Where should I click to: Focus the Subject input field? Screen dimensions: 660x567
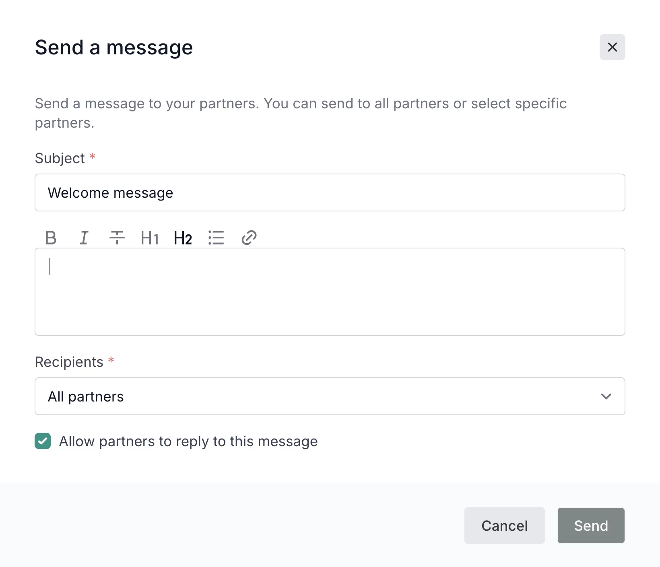pyautogui.click(x=330, y=192)
